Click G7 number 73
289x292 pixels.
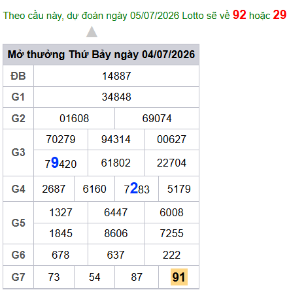coord(54,277)
